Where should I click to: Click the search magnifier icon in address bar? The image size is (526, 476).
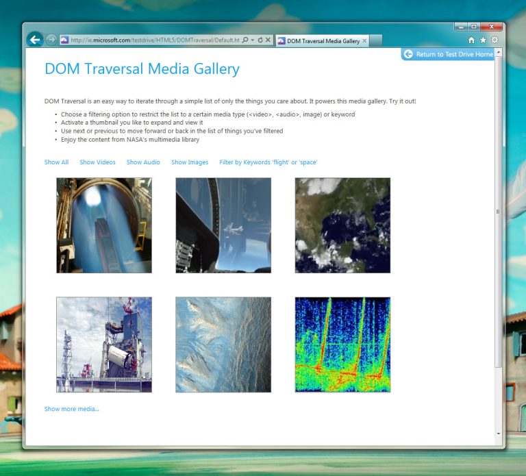tap(245, 40)
